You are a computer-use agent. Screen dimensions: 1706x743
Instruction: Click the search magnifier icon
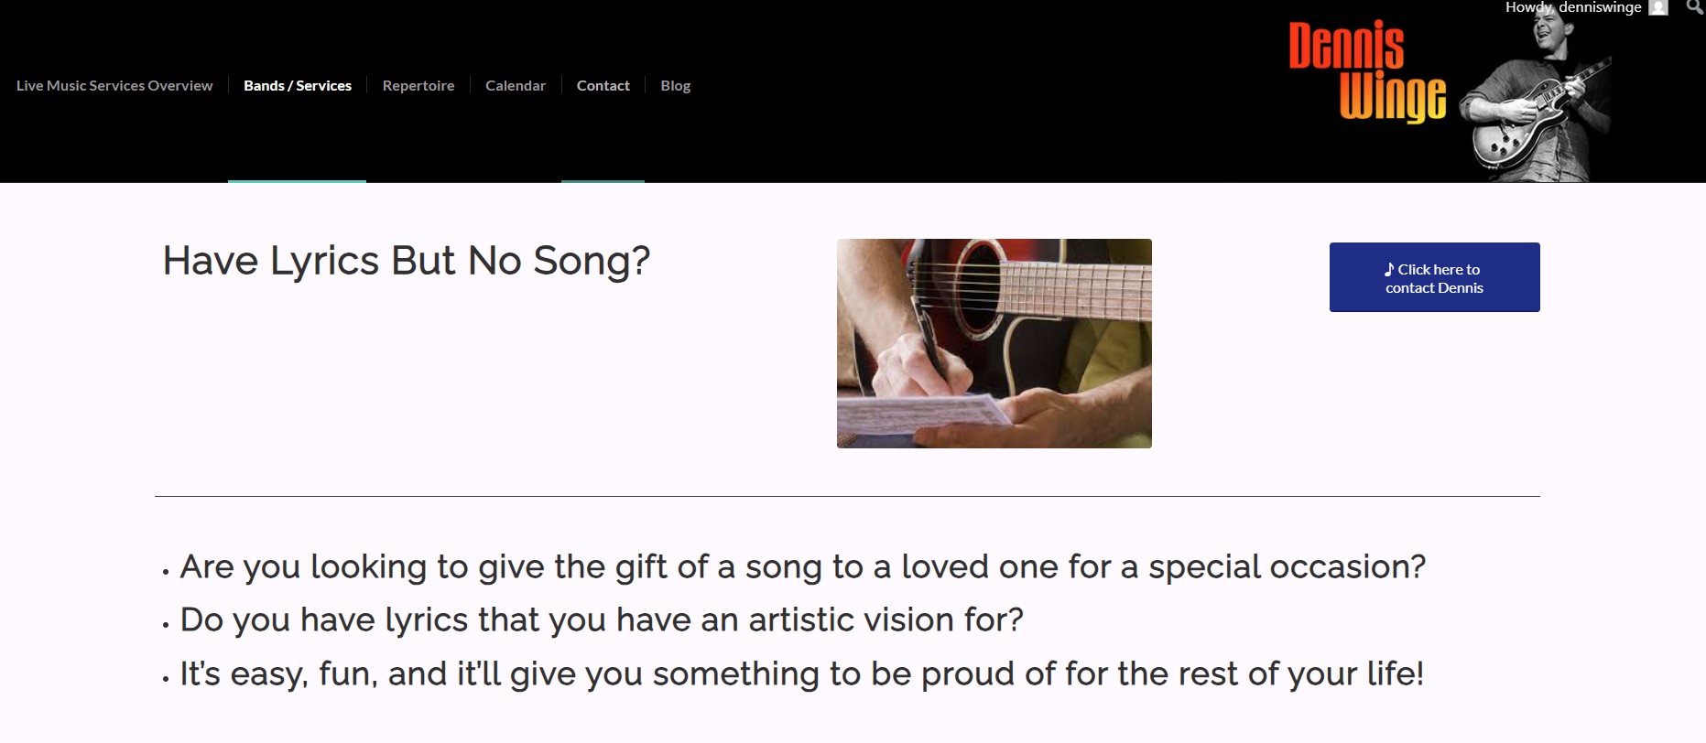1694,7
